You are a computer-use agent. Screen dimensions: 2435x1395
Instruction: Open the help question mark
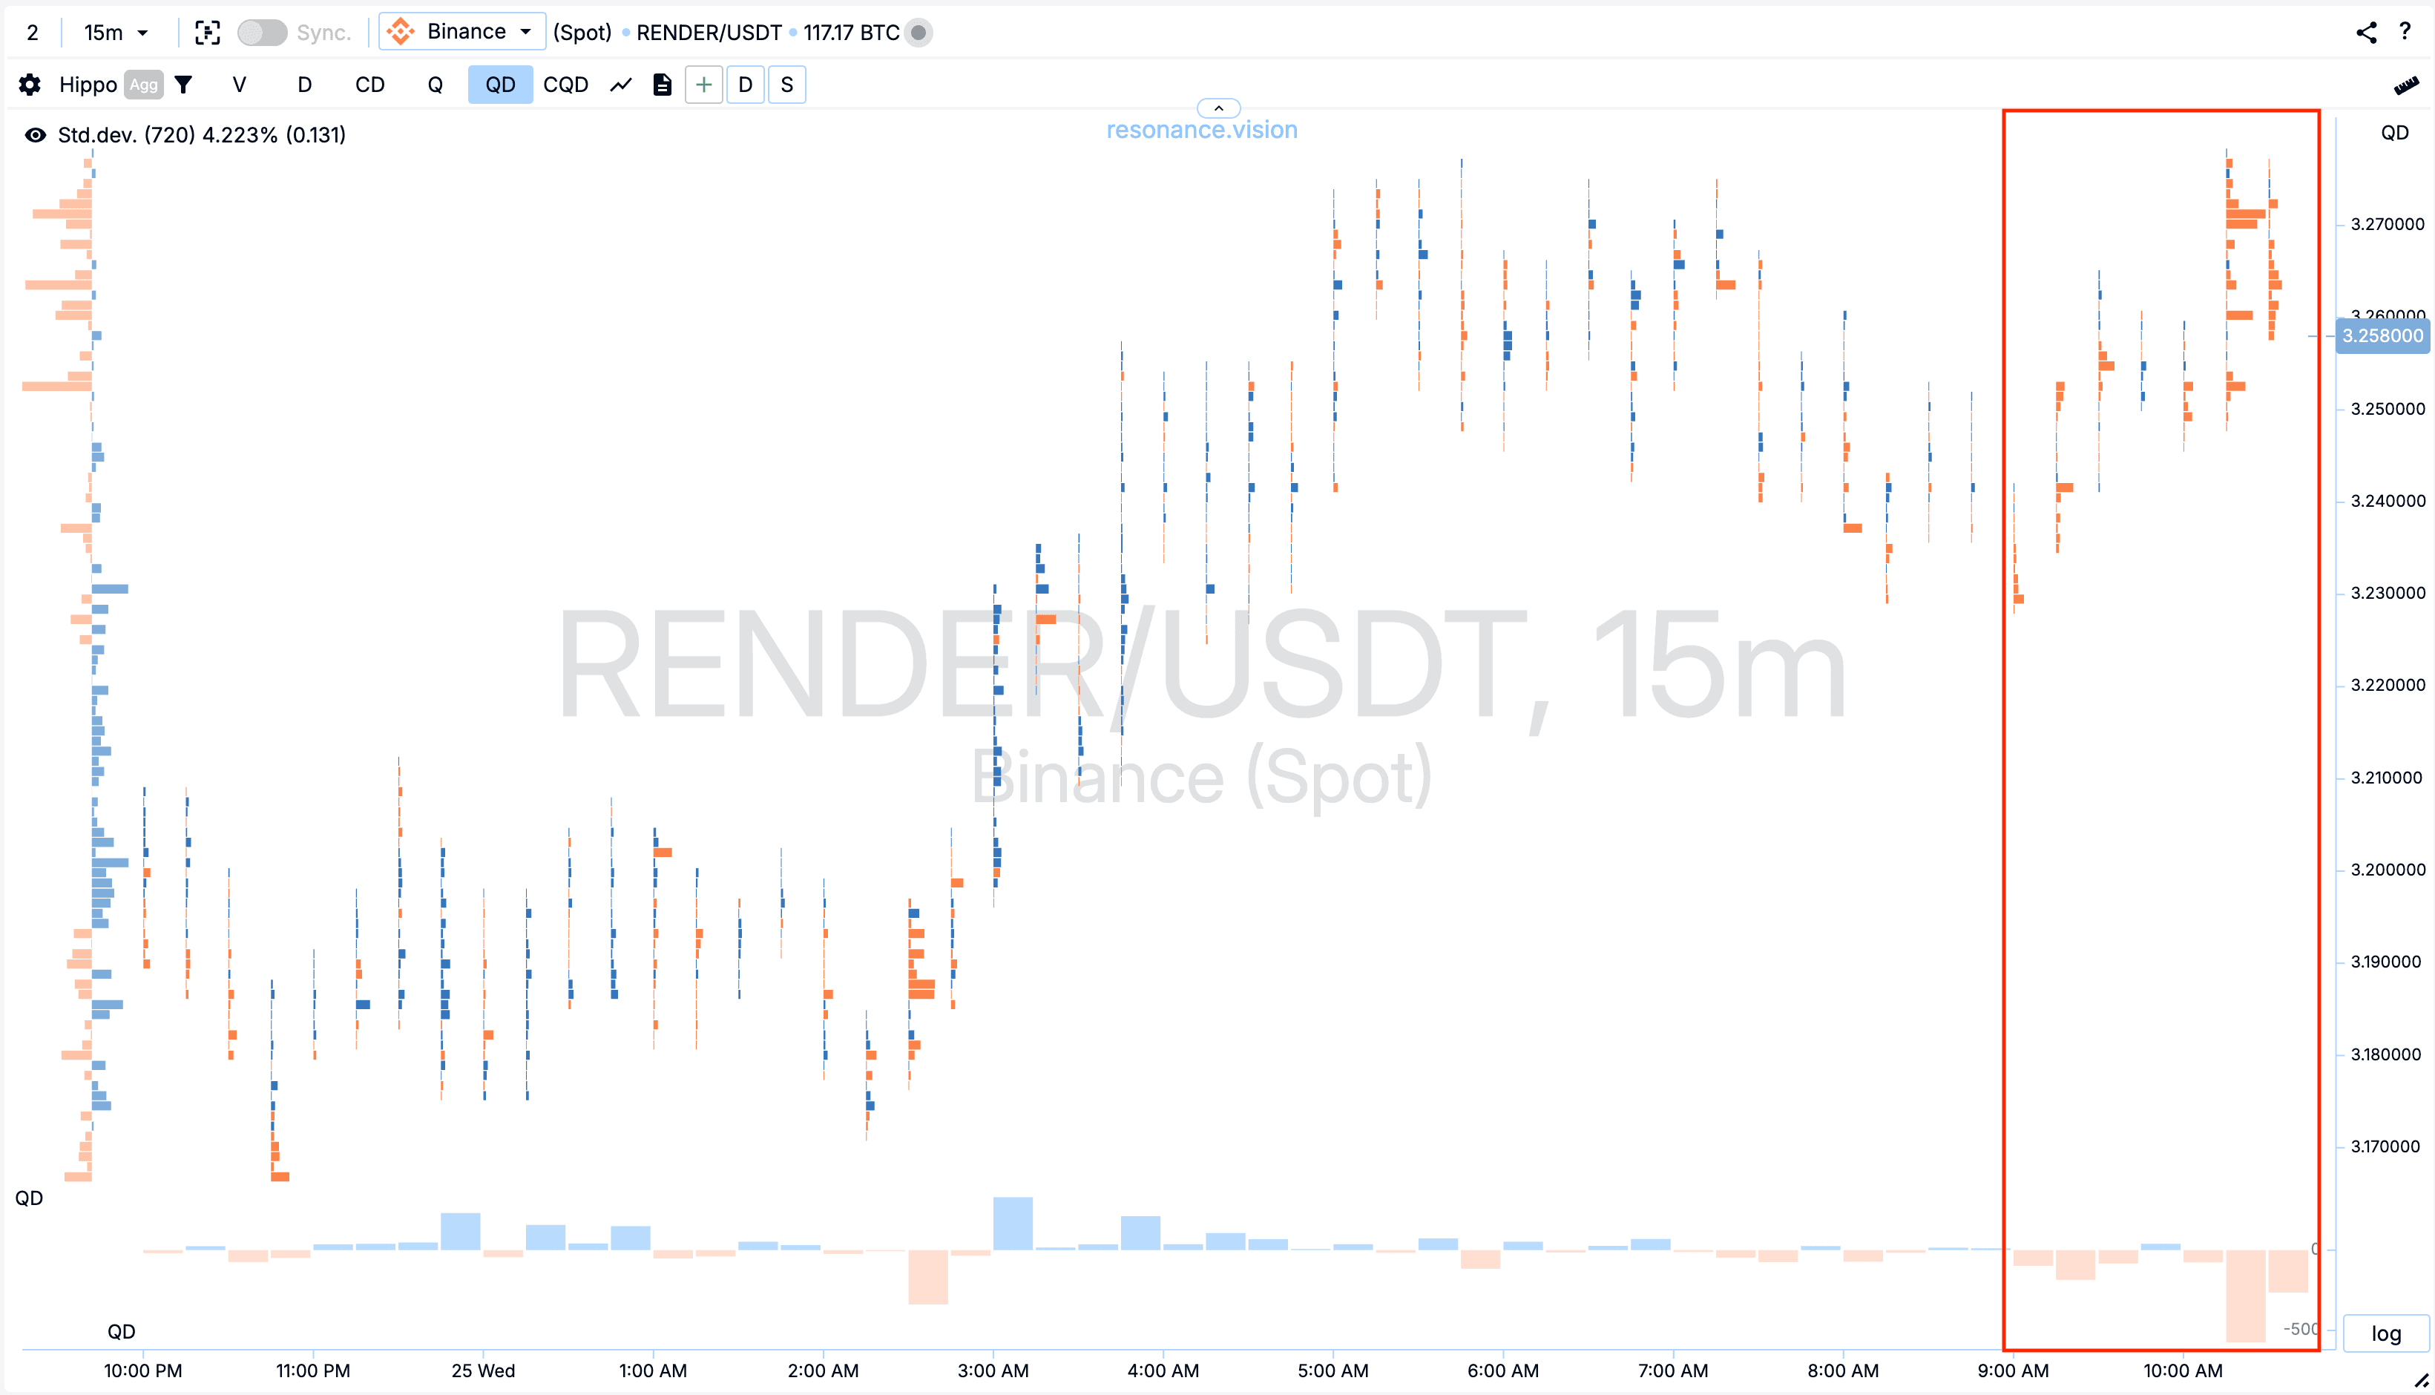[x=2405, y=32]
